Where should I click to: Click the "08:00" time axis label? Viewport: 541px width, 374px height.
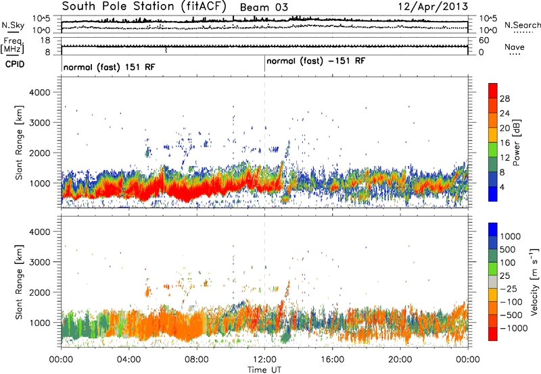point(197,360)
